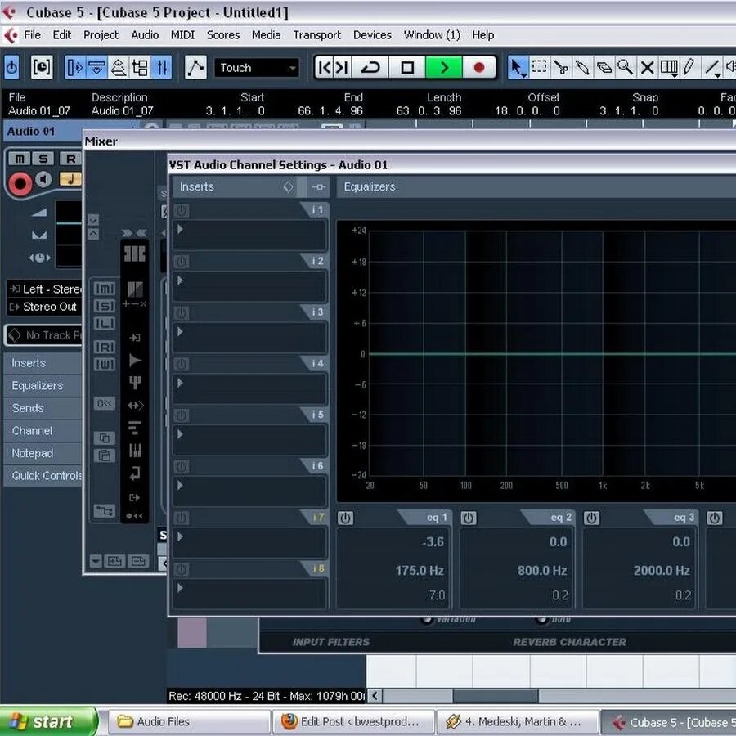Open Touch automation mode dropdown

pyautogui.click(x=257, y=68)
